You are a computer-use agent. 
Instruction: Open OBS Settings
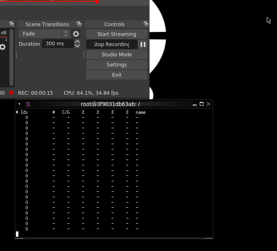pyautogui.click(x=117, y=65)
